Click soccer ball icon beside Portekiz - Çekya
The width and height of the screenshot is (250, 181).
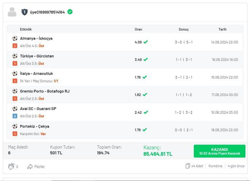[15, 126]
